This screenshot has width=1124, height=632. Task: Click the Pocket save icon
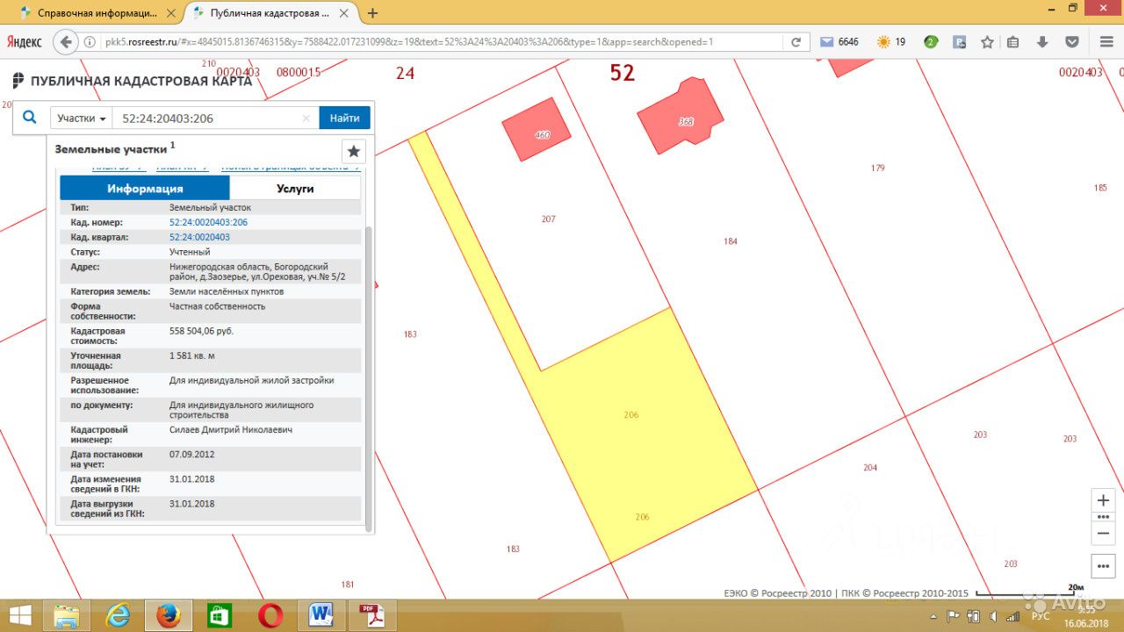click(x=1072, y=42)
